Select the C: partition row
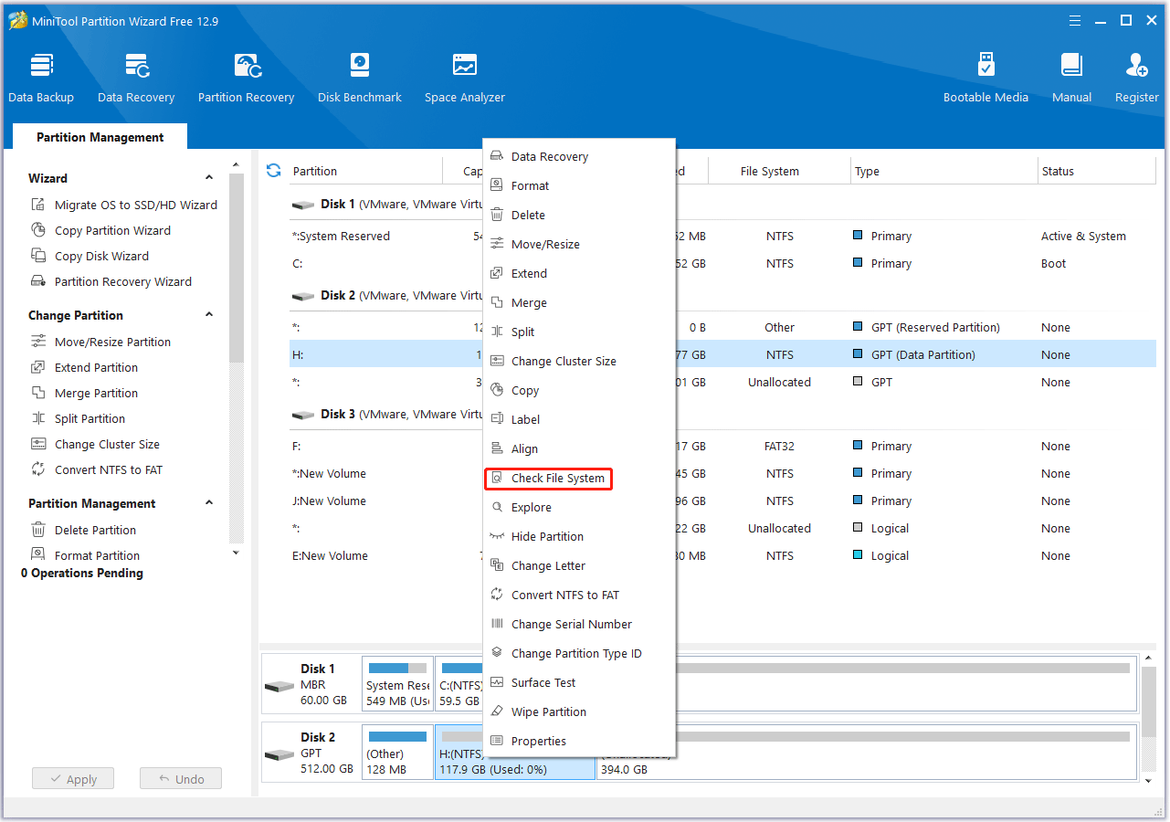The image size is (1170, 822). pyautogui.click(x=722, y=263)
